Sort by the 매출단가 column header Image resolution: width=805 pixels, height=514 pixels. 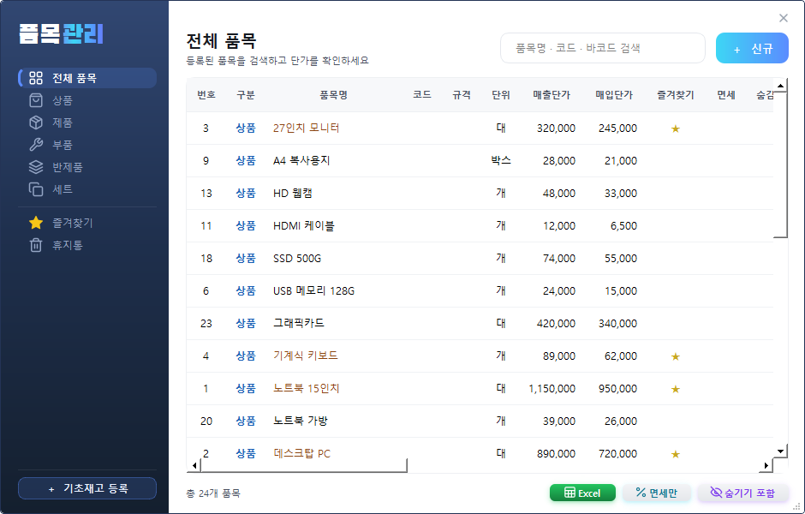coord(552,95)
